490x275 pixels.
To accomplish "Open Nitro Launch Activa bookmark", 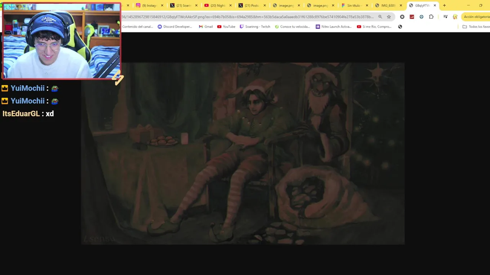I will coord(333,27).
